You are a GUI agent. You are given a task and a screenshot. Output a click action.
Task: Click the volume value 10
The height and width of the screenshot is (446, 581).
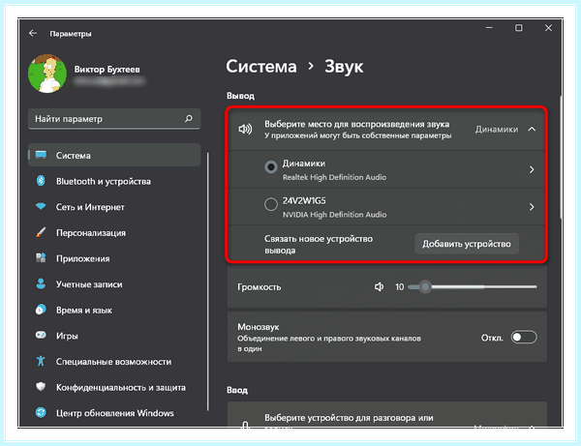coord(399,286)
